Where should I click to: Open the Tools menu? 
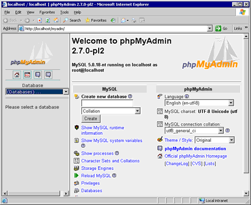point(64,12)
